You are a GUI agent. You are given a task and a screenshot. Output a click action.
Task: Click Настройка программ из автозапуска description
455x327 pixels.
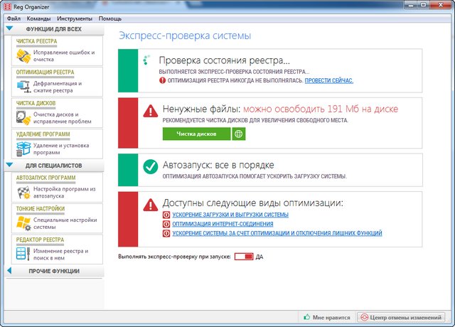65,193
